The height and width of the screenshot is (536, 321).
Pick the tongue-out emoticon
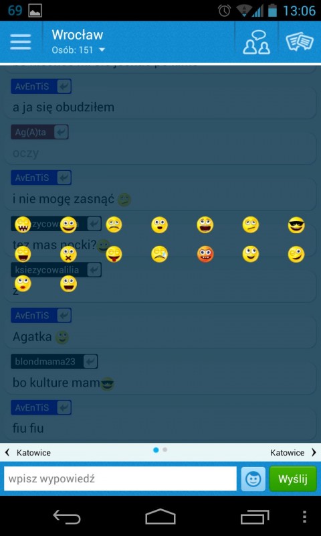point(114,255)
